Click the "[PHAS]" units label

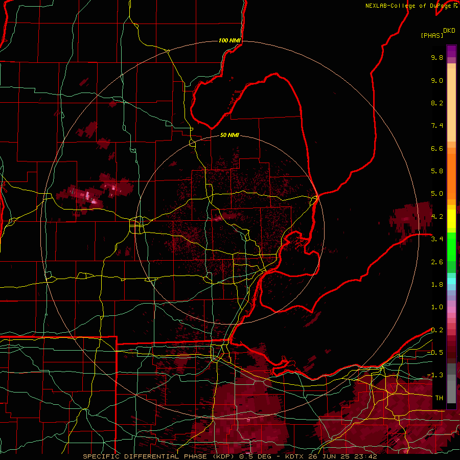pyautogui.click(x=432, y=35)
